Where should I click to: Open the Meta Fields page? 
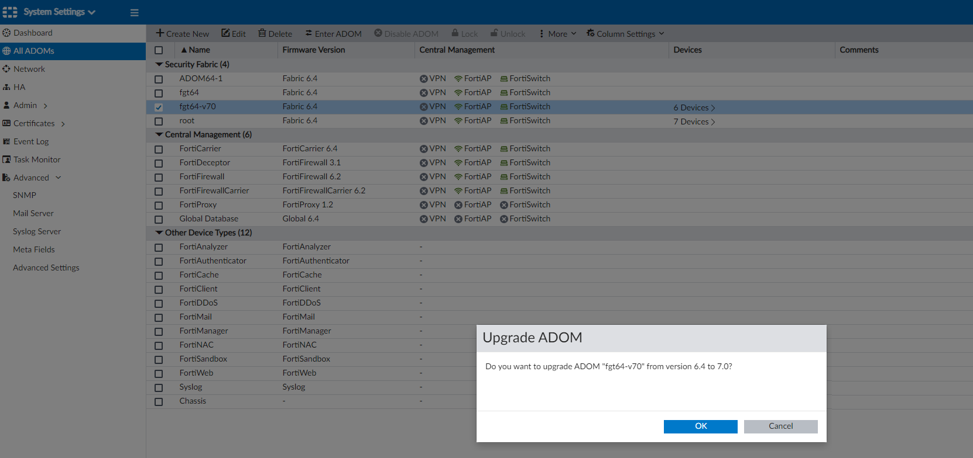[34, 249]
